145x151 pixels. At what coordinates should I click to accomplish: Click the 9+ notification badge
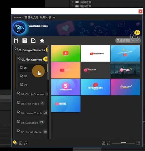[137, 33]
